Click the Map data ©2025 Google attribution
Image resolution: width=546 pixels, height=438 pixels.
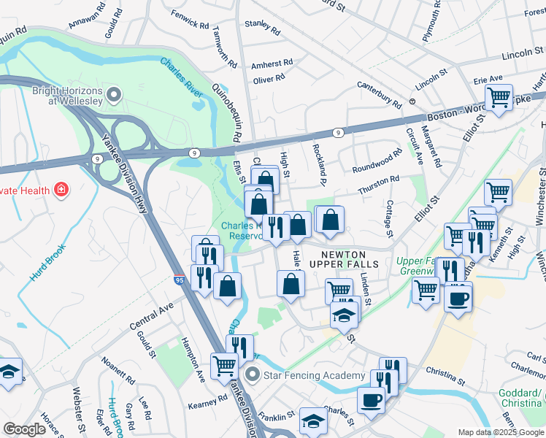click(x=501, y=432)
